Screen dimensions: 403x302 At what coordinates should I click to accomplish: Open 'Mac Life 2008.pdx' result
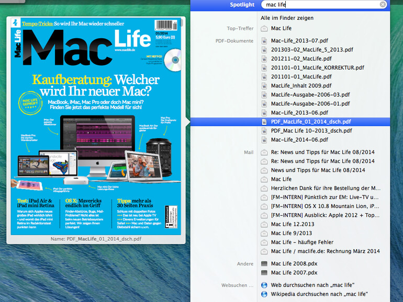[294, 263]
